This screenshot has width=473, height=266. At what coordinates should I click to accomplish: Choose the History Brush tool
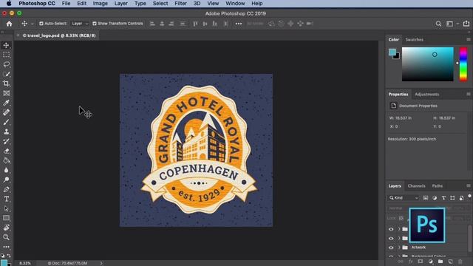click(x=6, y=141)
